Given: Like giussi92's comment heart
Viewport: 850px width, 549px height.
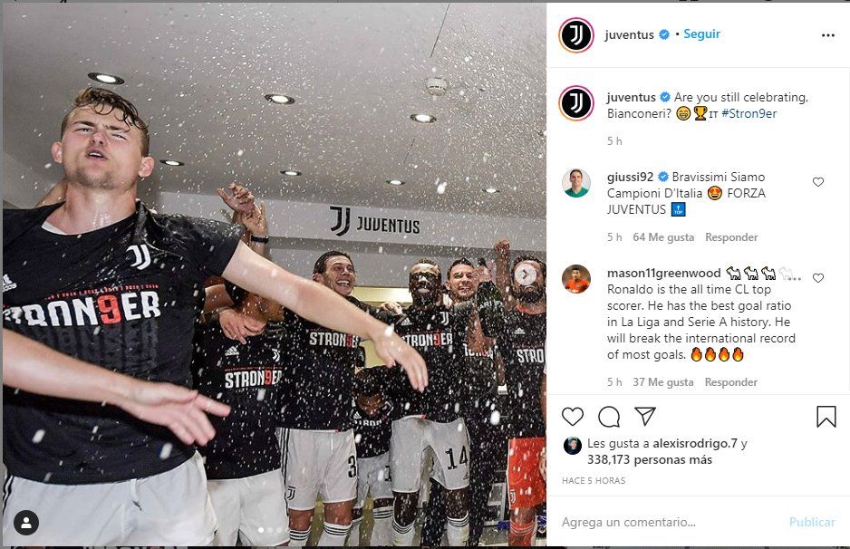Looking at the screenshot, I should pyautogui.click(x=818, y=182).
